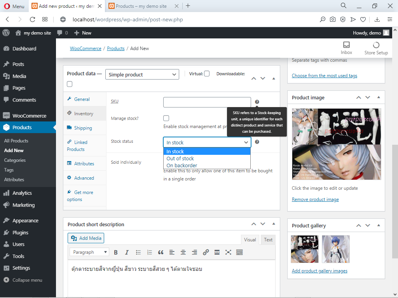Switch editor to Text tab
The image size is (398, 298).
[x=268, y=240]
